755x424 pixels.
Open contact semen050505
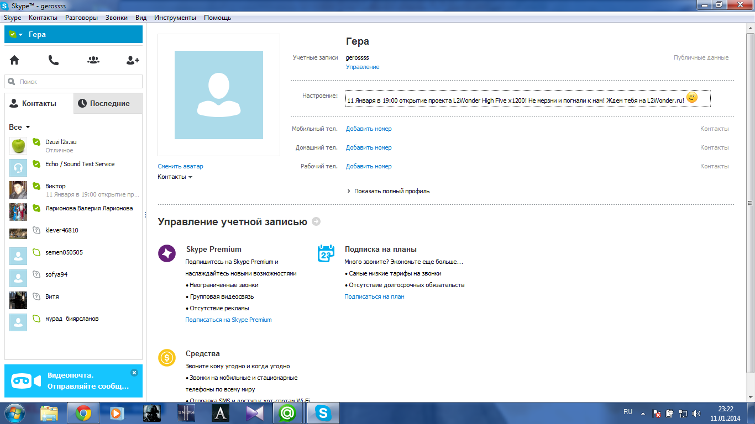tap(74, 256)
